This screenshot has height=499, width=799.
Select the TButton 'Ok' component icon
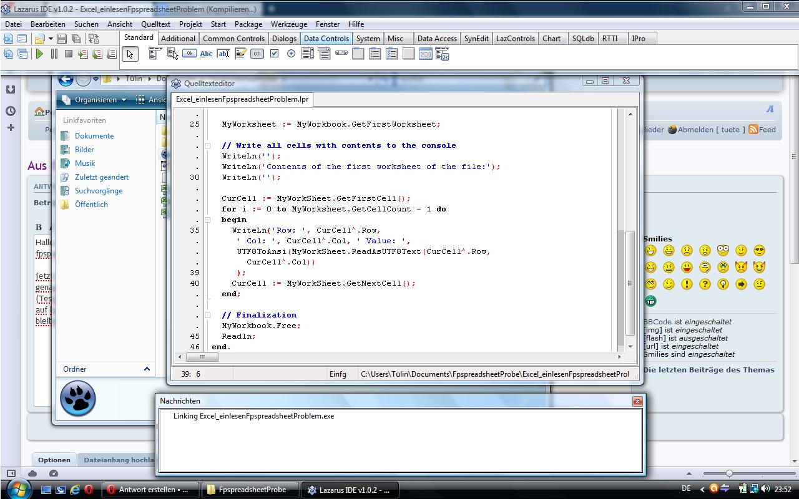(x=189, y=54)
